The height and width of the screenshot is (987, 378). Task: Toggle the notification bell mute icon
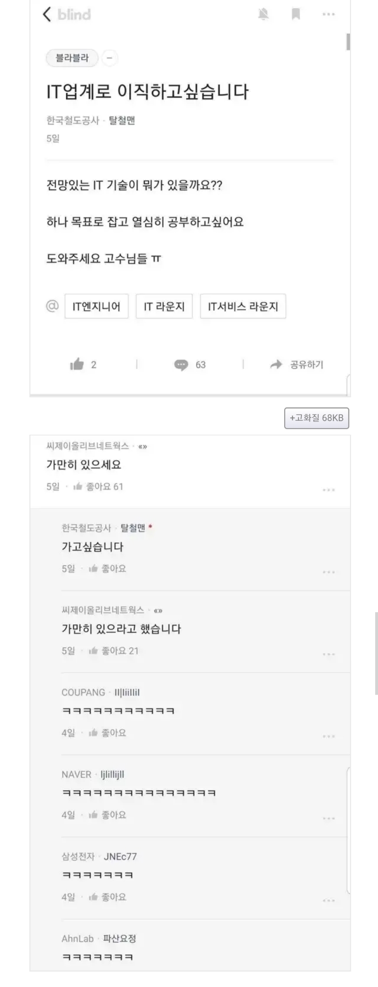263,14
